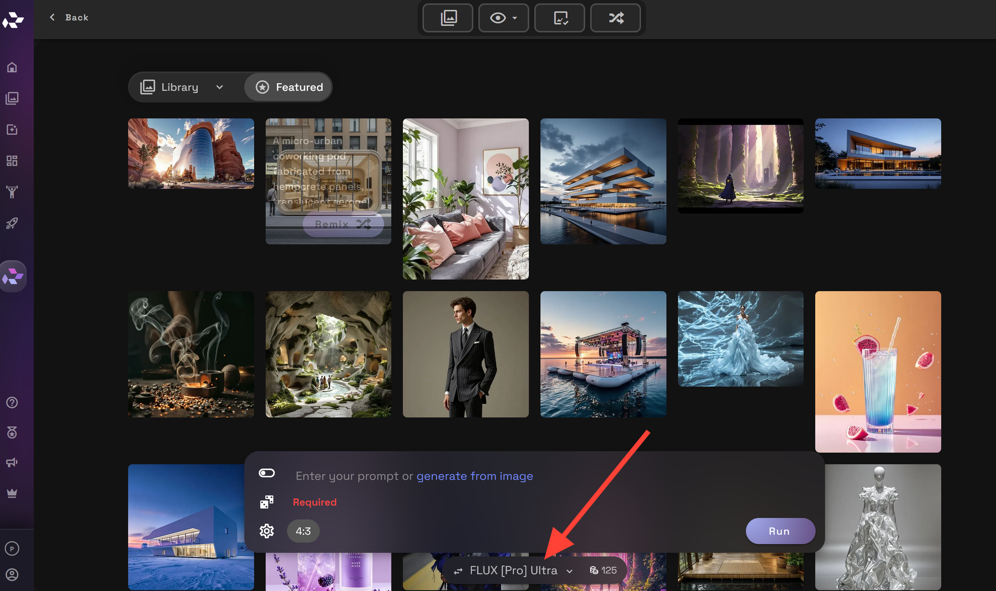
Task: Toggle the eye visibility button
Action: click(x=498, y=18)
